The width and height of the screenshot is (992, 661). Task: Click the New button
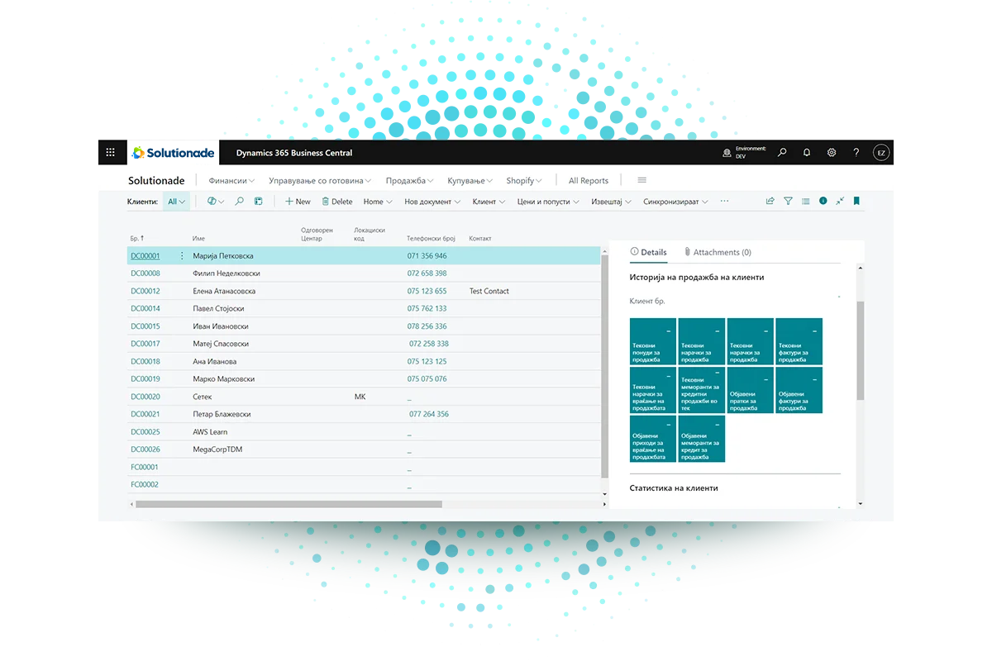(x=298, y=201)
